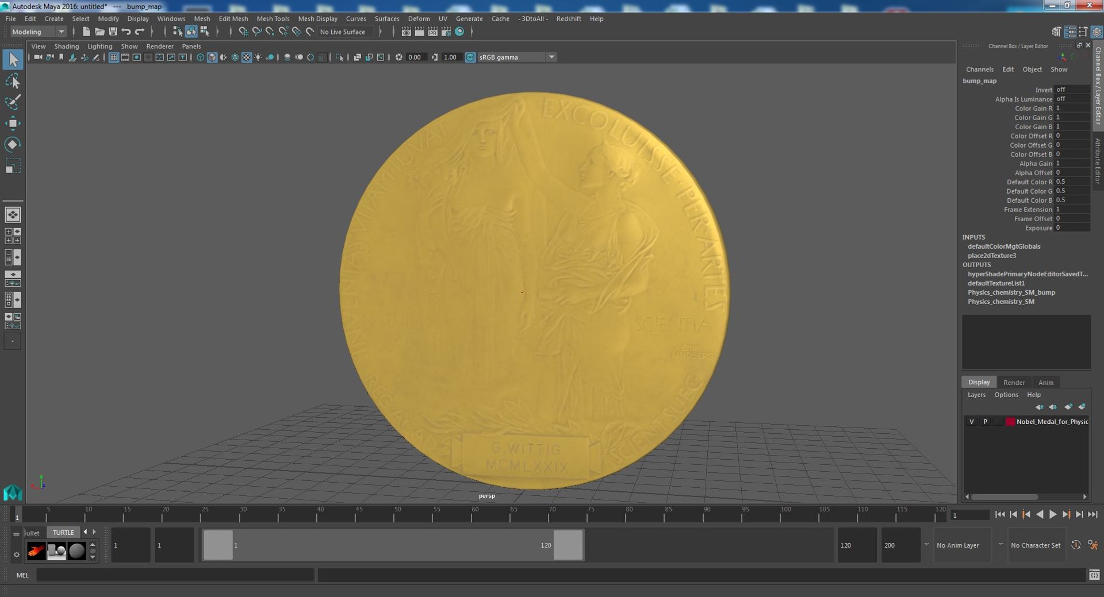Toggle use all lights in viewport
The width and height of the screenshot is (1104, 597).
coord(258,57)
